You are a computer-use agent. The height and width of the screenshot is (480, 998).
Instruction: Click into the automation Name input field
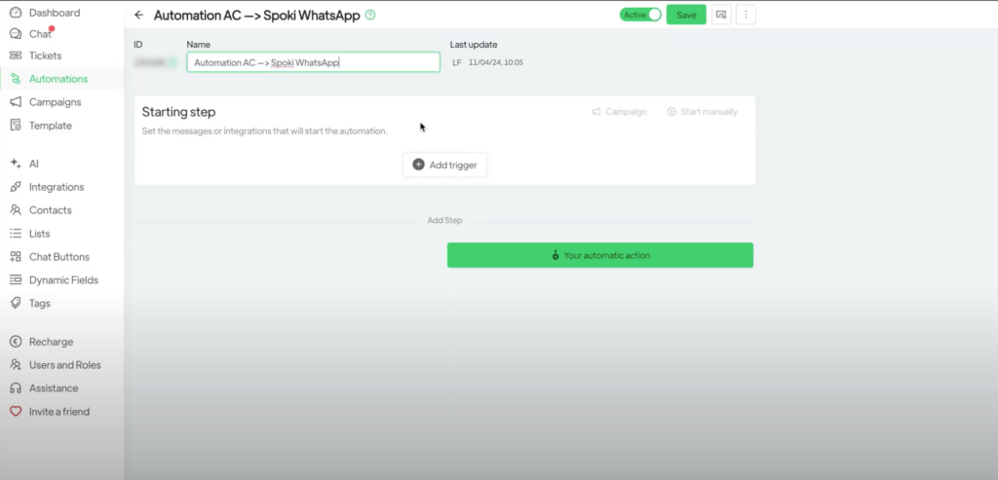pos(313,62)
